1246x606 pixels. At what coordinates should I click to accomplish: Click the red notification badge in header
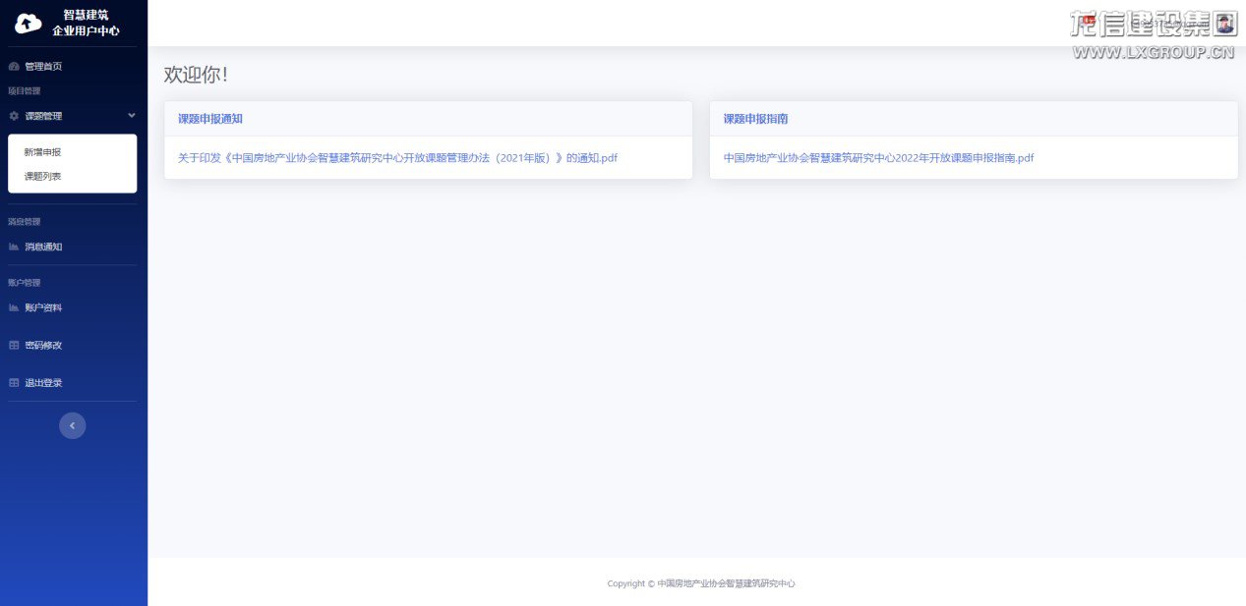pyautogui.click(x=1089, y=20)
